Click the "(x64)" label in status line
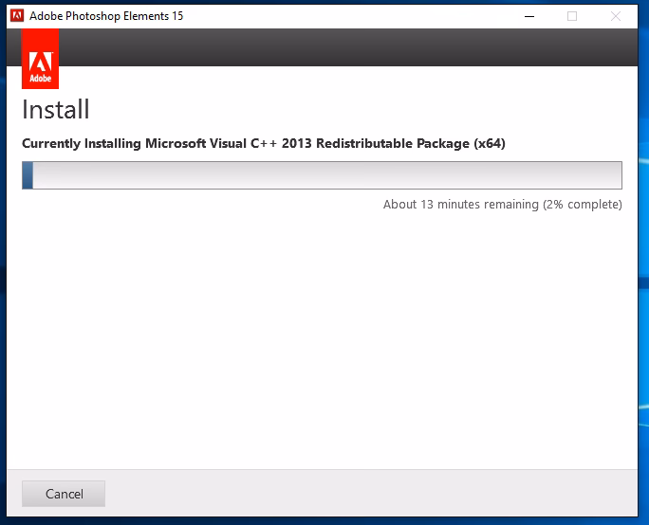Viewport: 649px width, 525px height. click(490, 144)
